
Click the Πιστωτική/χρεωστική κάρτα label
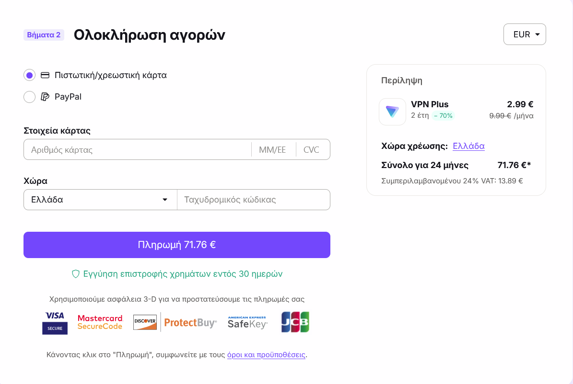click(111, 75)
